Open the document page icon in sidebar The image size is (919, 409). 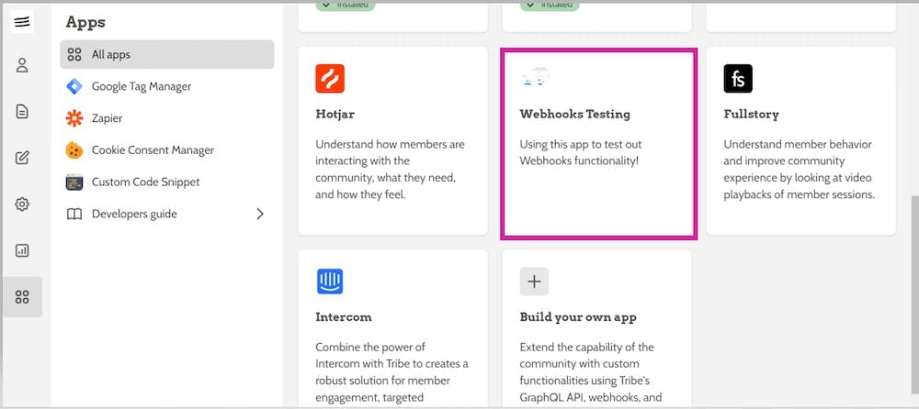22,111
